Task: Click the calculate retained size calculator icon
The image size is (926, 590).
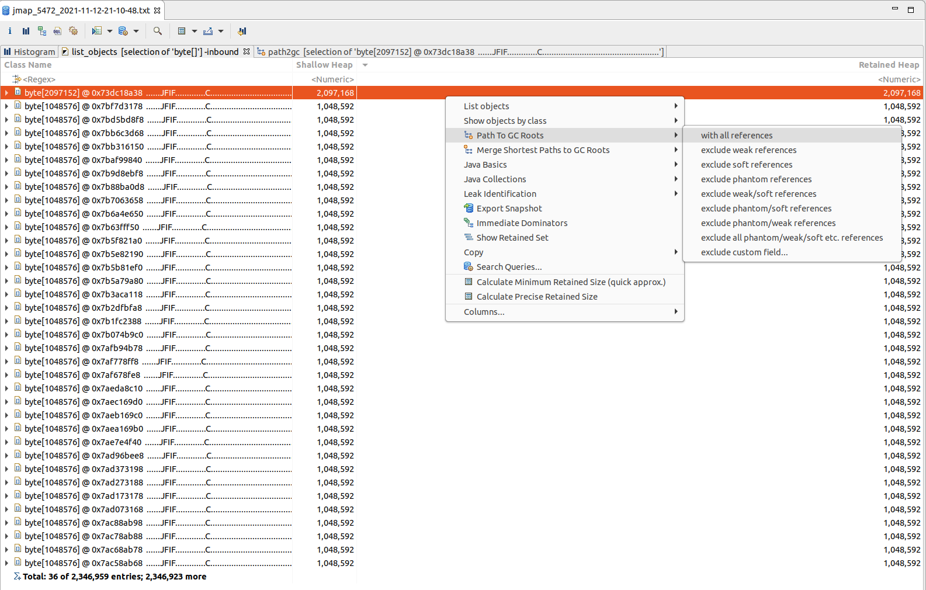Action: (182, 31)
